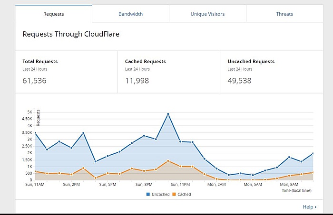Screen dimensions: 333x215
Task: Open the Help link
Action: (309, 207)
